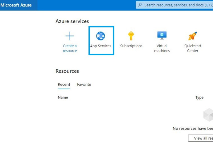The height and width of the screenshot is (161, 213).
Task: Sort by the Name column header
Action: pyautogui.click(x=63, y=97)
